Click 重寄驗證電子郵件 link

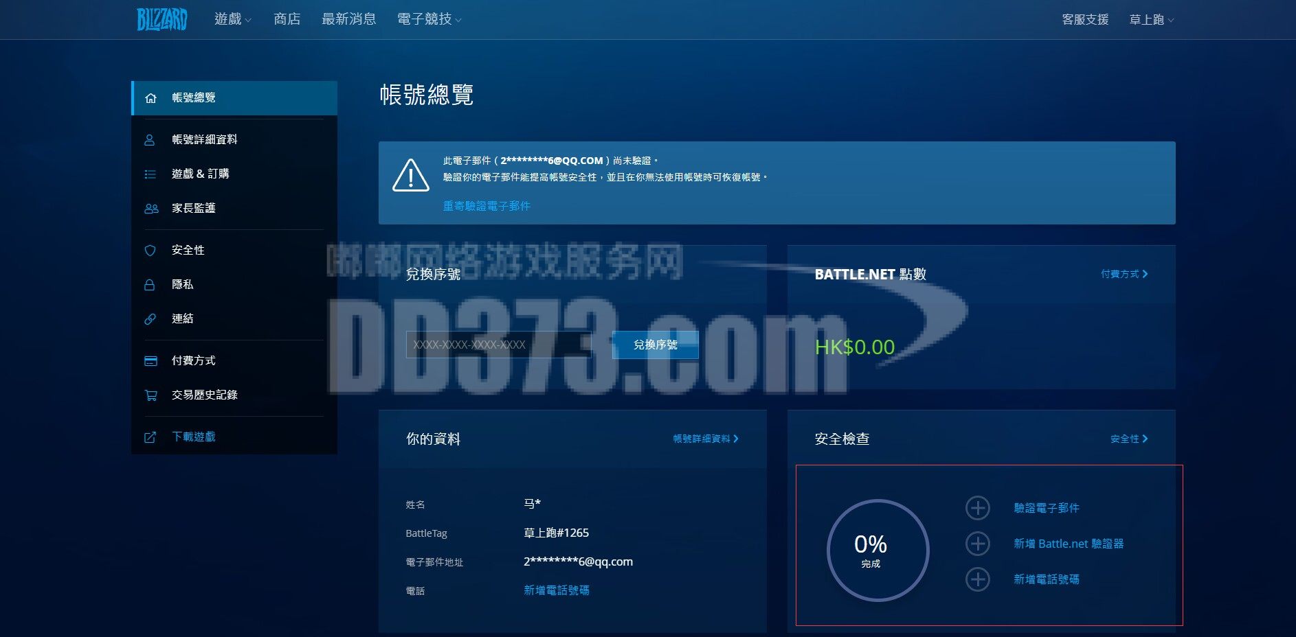click(487, 206)
